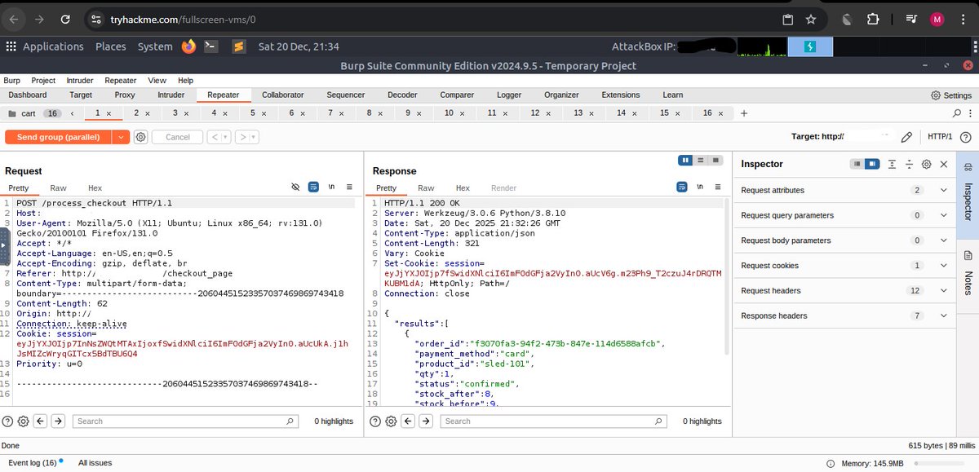This screenshot has height=472, width=979.
Task: Open All issues panel
Action: click(x=95, y=462)
